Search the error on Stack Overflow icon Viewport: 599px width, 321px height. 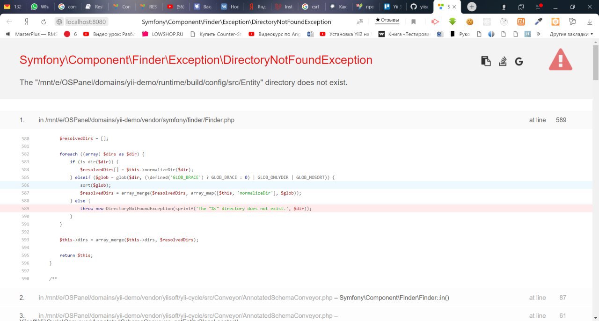tap(503, 61)
